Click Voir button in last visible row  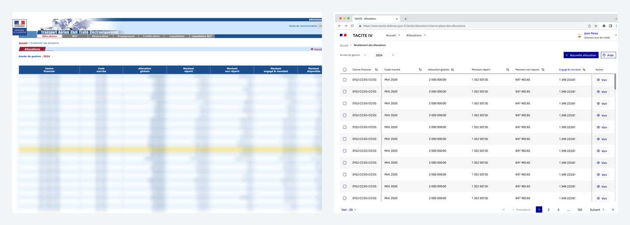602,198
